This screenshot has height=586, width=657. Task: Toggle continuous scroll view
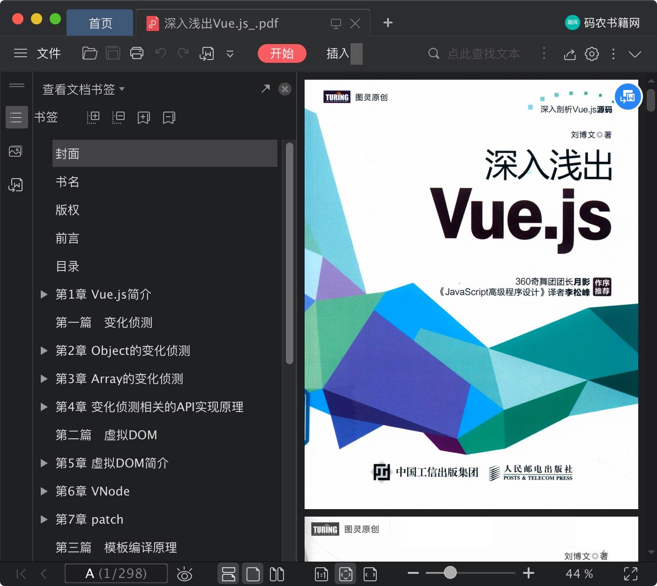tap(229, 574)
